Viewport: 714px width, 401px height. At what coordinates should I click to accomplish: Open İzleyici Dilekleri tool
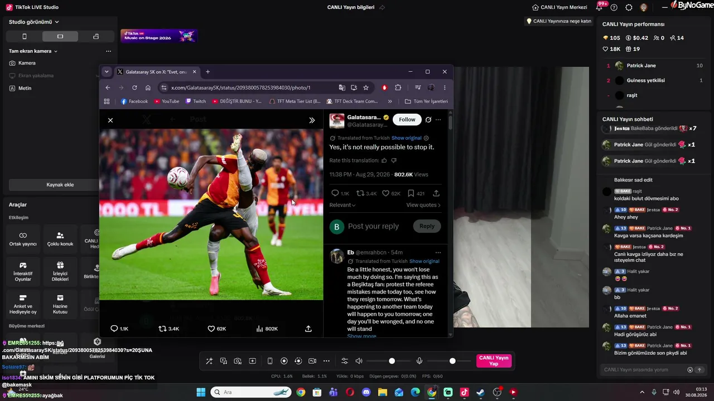coord(60,271)
